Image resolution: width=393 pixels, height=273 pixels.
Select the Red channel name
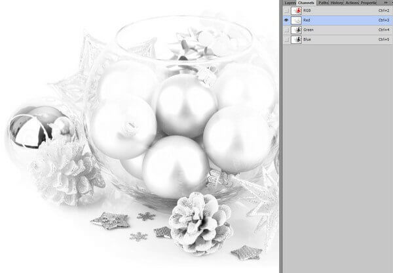(x=307, y=20)
